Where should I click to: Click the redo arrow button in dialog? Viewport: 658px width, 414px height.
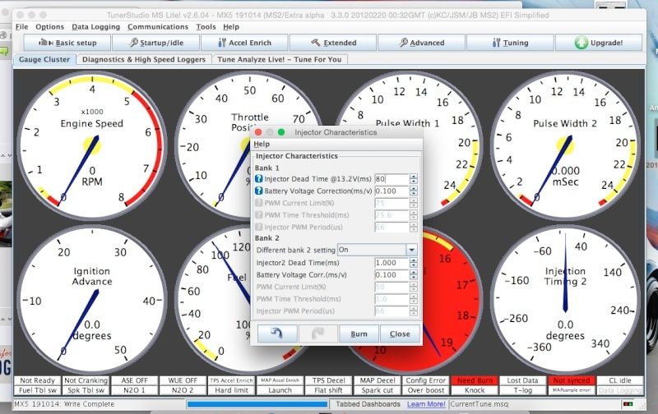(x=317, y=334)
